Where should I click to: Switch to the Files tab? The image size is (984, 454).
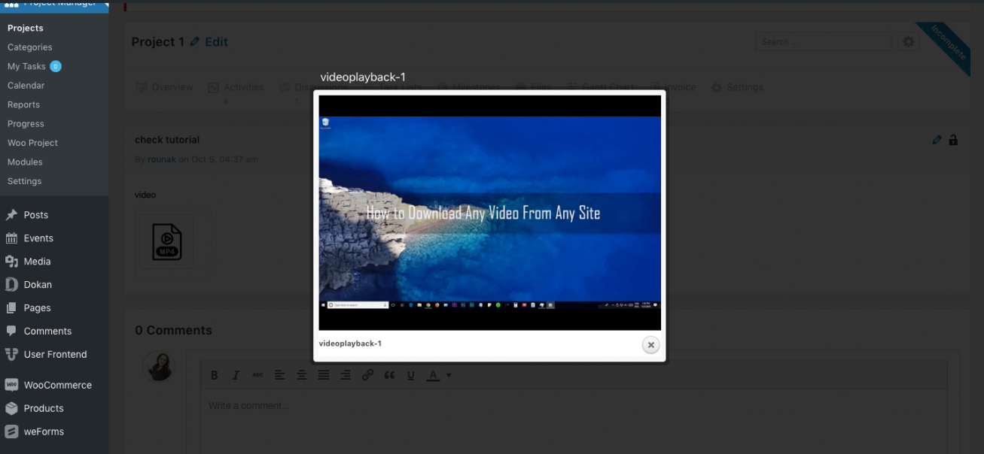[534, 87]
